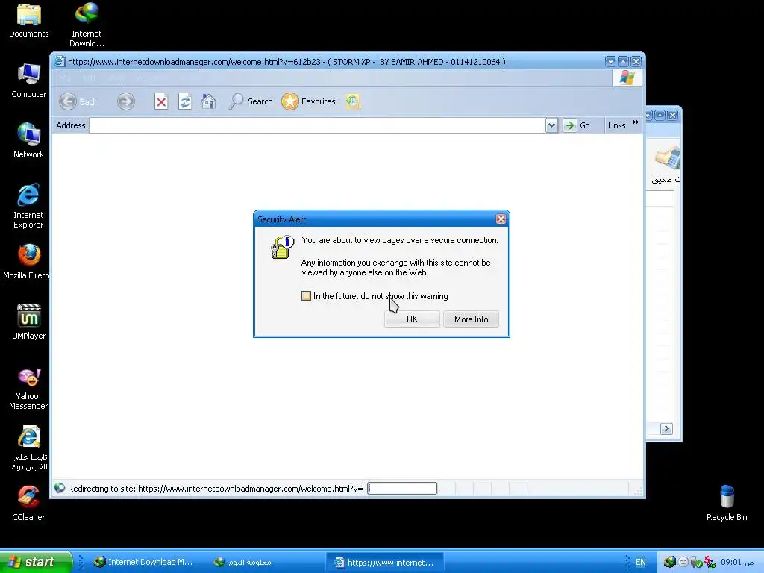Click the Go button next to address bar

tap(577, 125)
